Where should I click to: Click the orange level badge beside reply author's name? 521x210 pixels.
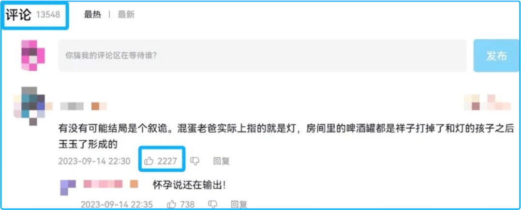[134, 184]
